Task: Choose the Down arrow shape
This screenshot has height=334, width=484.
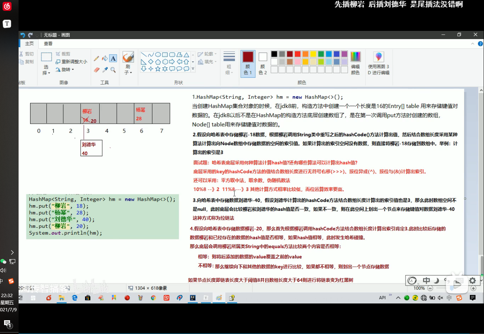Action: [143, 69]
